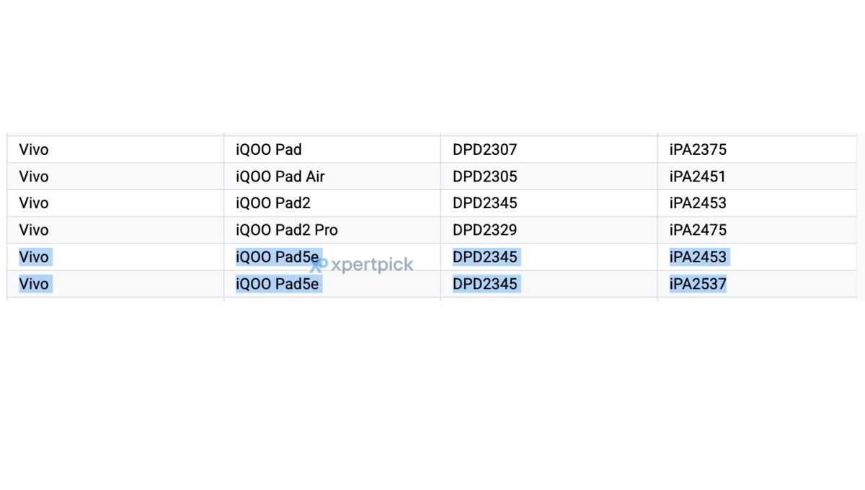Click the DPD2305 model cell
865x490 pixels.
point(549,177)
